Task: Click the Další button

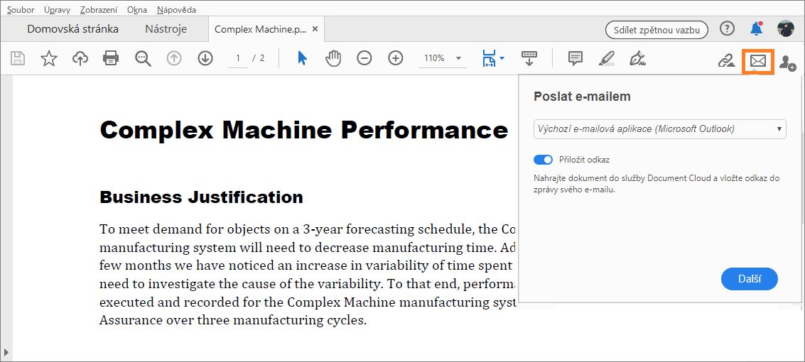Action: coord(749,279)
